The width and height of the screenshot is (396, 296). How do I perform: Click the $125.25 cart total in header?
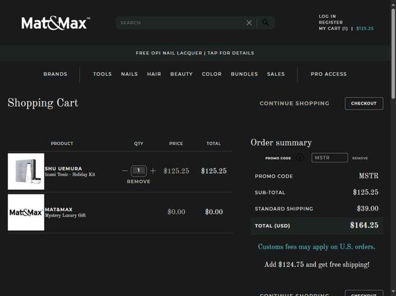coord(365,28)
